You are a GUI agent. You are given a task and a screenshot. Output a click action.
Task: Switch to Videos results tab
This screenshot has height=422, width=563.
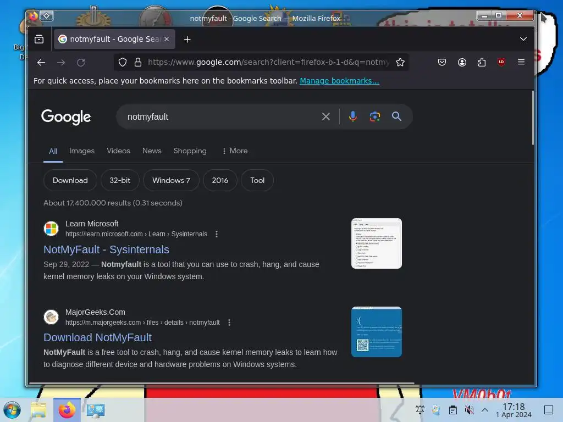click(x=119, y=151)
